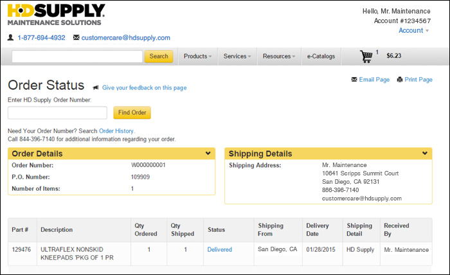Image resolution: width=450 pixels, height=275 pixels.
Task: Open the Resources menu
Action: pos(278,56)
